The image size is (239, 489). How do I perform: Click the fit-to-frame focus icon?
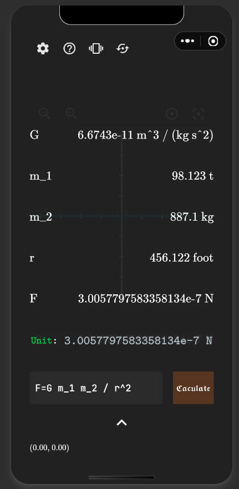(x=199, y=114)
